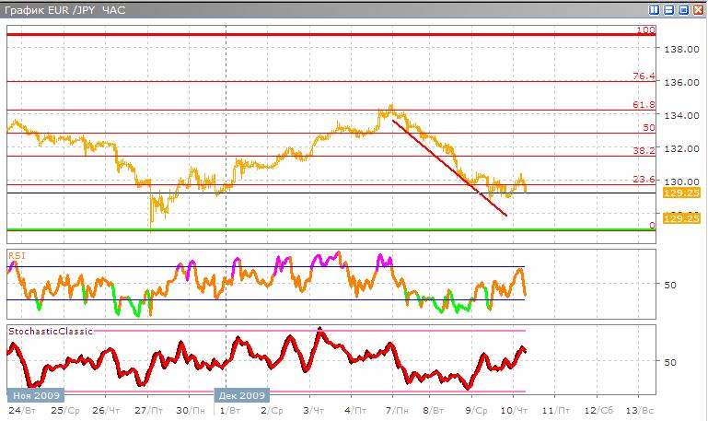
Task: Maximize the EUR/JPY chart window
Action: (x=682, y=9)
